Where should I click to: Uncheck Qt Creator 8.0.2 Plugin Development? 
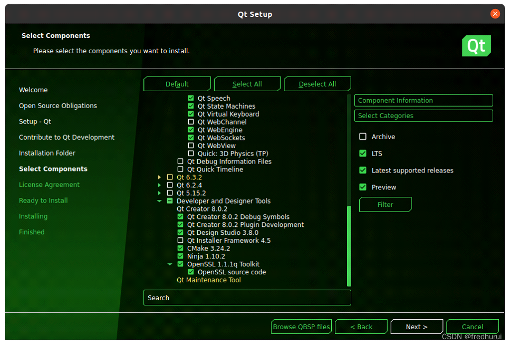coord(180,224)
